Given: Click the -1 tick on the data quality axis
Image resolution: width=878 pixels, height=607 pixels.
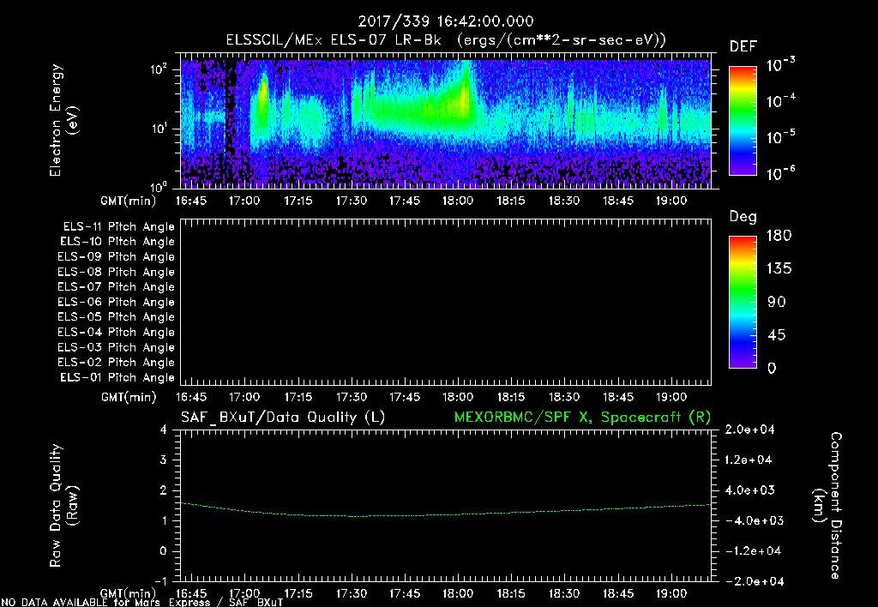Looking at the screenshot, I should [x=160, y=581].
